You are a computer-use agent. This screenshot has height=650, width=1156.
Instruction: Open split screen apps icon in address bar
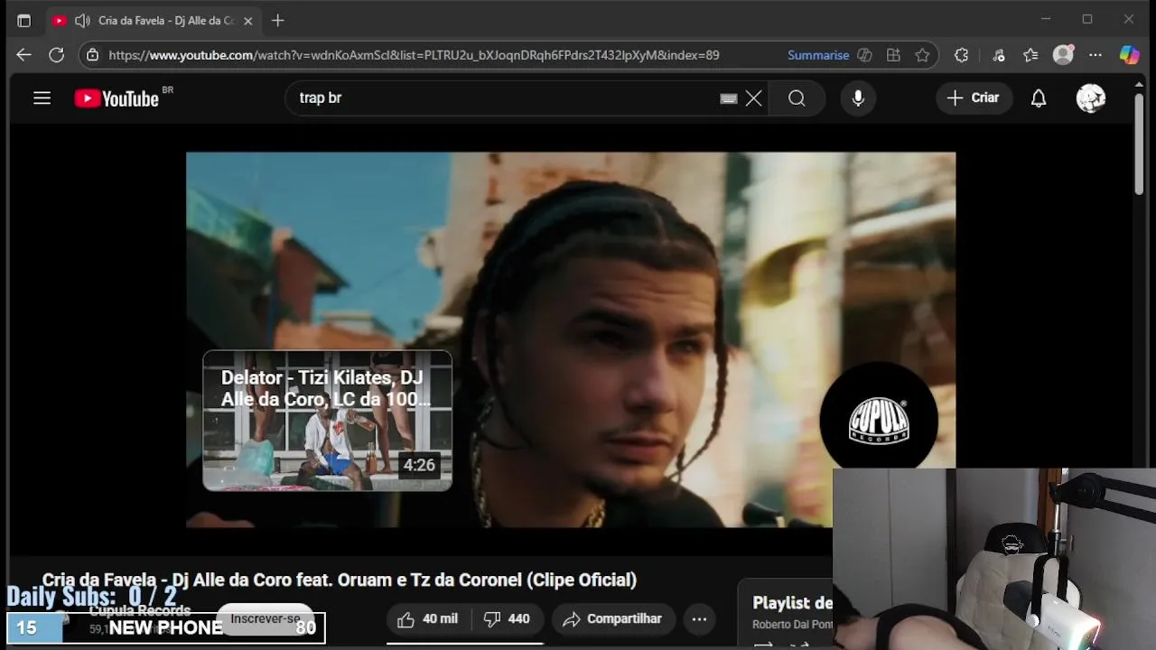point(893,55)
